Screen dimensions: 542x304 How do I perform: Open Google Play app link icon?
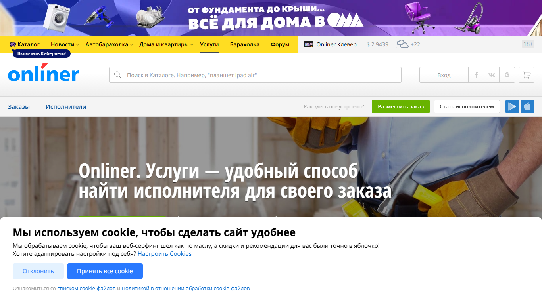[512, 106]
